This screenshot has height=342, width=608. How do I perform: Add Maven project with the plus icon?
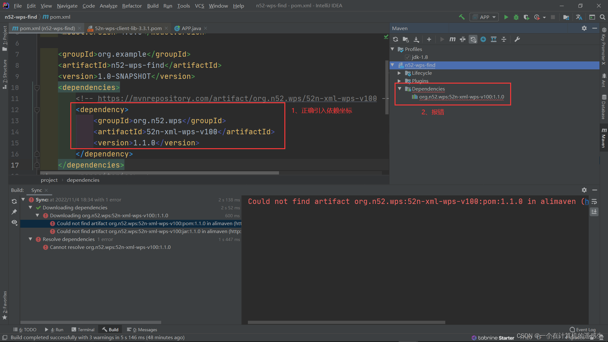click(429, 39)
